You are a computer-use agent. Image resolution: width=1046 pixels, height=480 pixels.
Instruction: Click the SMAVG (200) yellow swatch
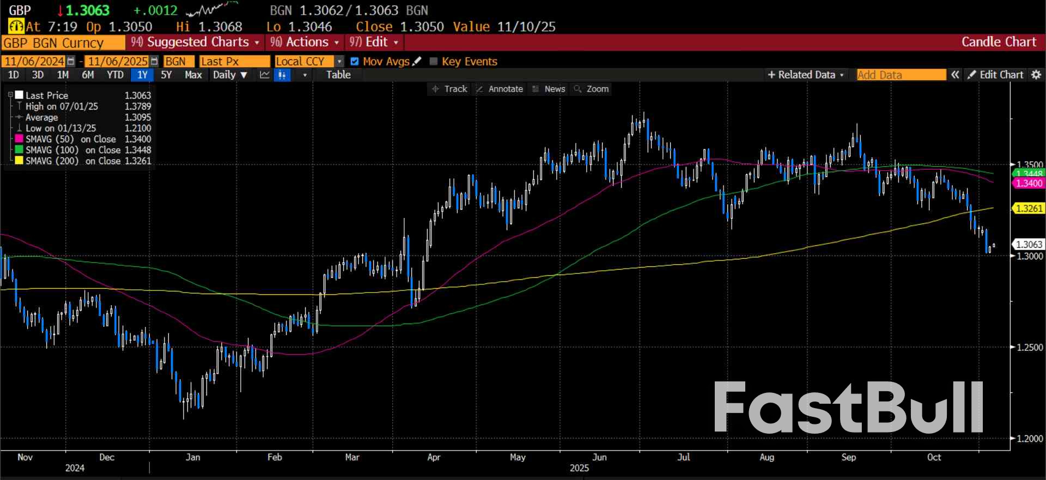pos(19,161)
